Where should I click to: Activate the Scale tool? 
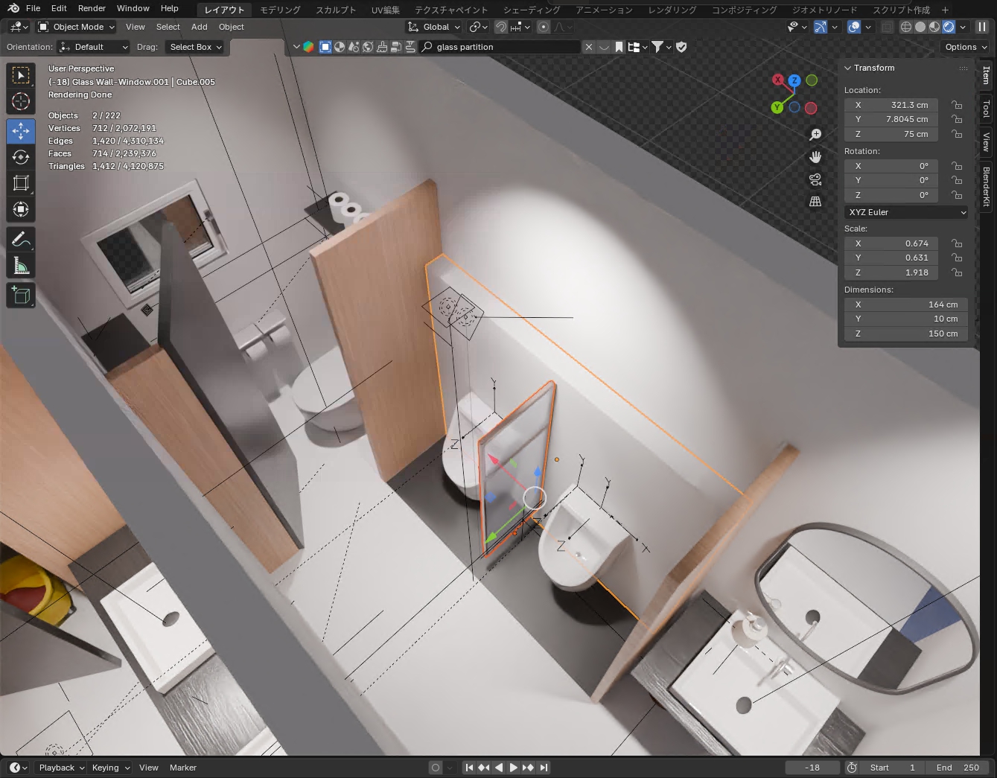21,183
